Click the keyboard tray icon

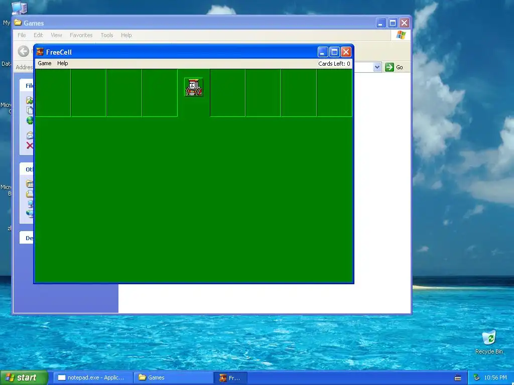(458, 378)
